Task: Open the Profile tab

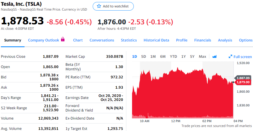Action: point(182,40)
